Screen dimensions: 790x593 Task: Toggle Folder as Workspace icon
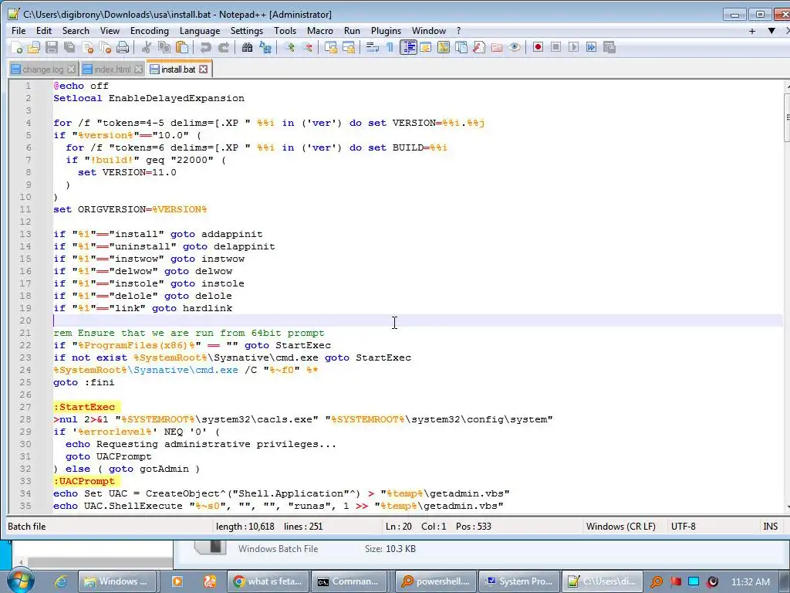(x=497, y=47)
